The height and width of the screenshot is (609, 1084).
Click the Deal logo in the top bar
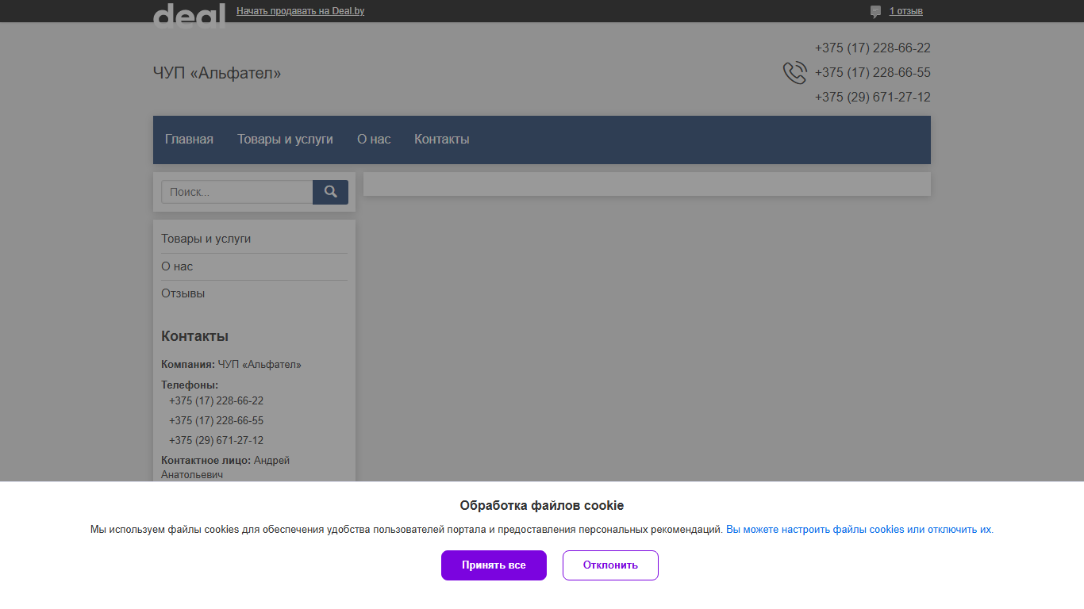(x=189, y=16)
